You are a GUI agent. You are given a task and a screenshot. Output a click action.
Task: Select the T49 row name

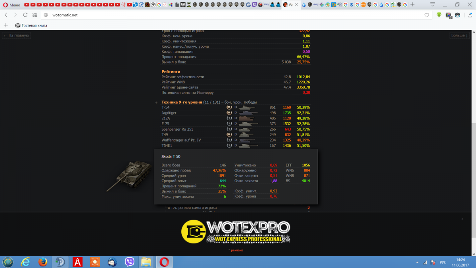[165, 135]
